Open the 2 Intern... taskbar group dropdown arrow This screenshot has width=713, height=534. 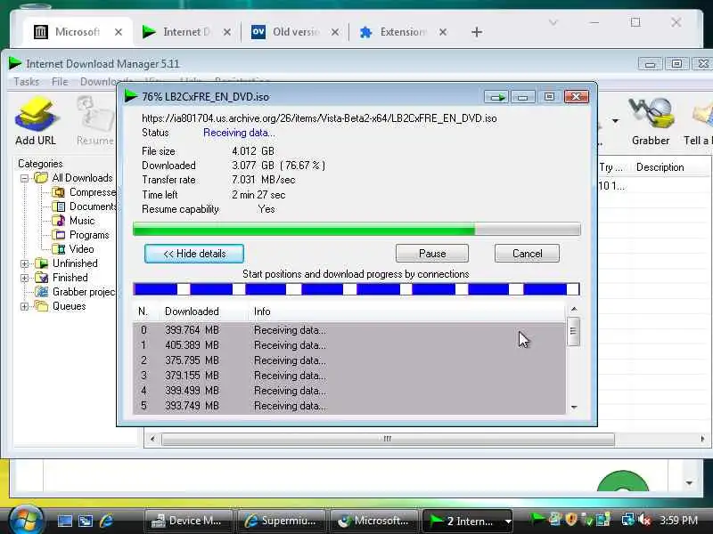[x=508, y=522]
